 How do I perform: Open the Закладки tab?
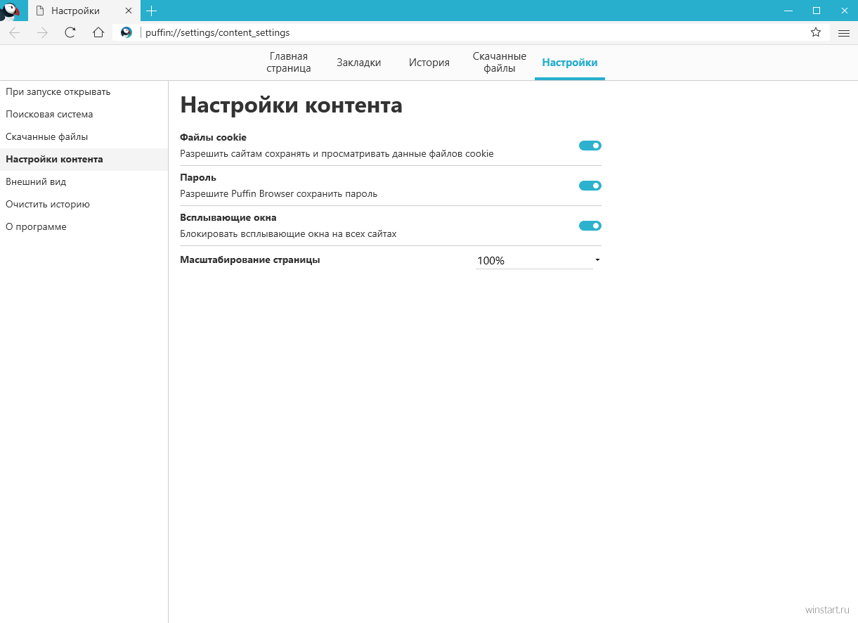359,63
